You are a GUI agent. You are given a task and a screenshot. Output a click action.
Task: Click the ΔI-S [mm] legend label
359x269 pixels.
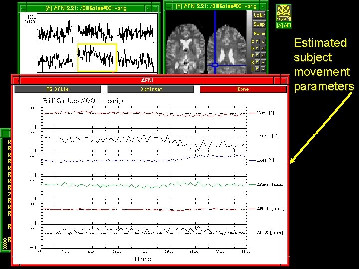click(270, 233)
